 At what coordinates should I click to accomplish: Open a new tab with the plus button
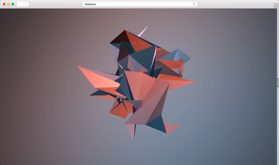(x=276, y=6)
